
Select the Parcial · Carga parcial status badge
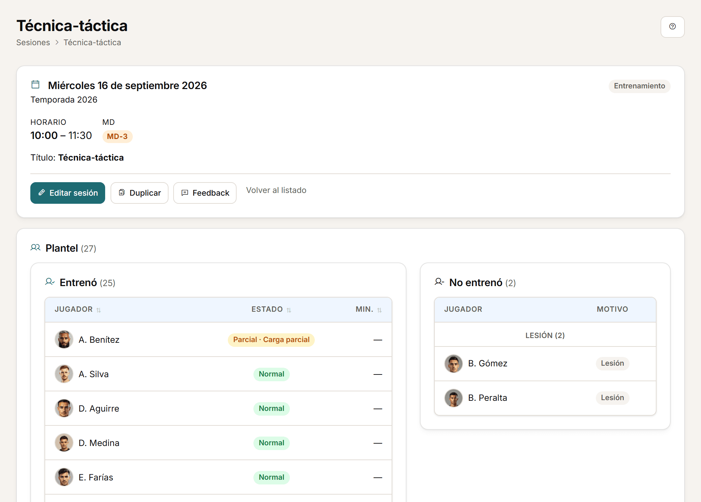271,340
